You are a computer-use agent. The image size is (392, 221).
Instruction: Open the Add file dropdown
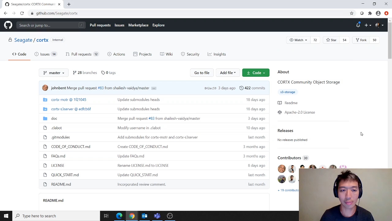tap(228, 73)
